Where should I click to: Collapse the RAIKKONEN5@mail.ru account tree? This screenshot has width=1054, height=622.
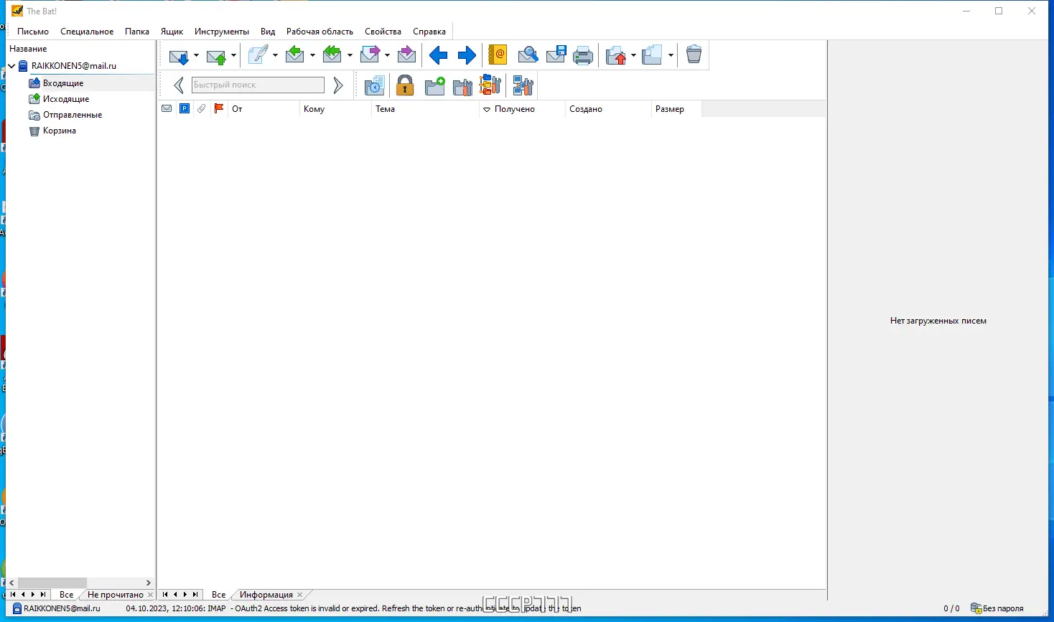click(11, 66)
